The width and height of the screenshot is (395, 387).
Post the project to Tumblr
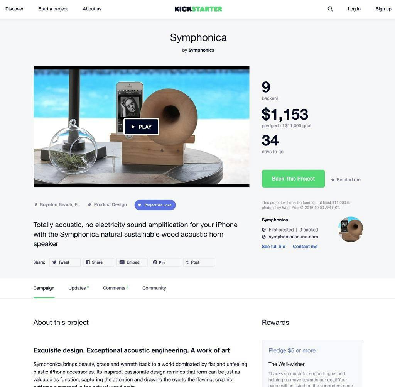pos(199,262)
